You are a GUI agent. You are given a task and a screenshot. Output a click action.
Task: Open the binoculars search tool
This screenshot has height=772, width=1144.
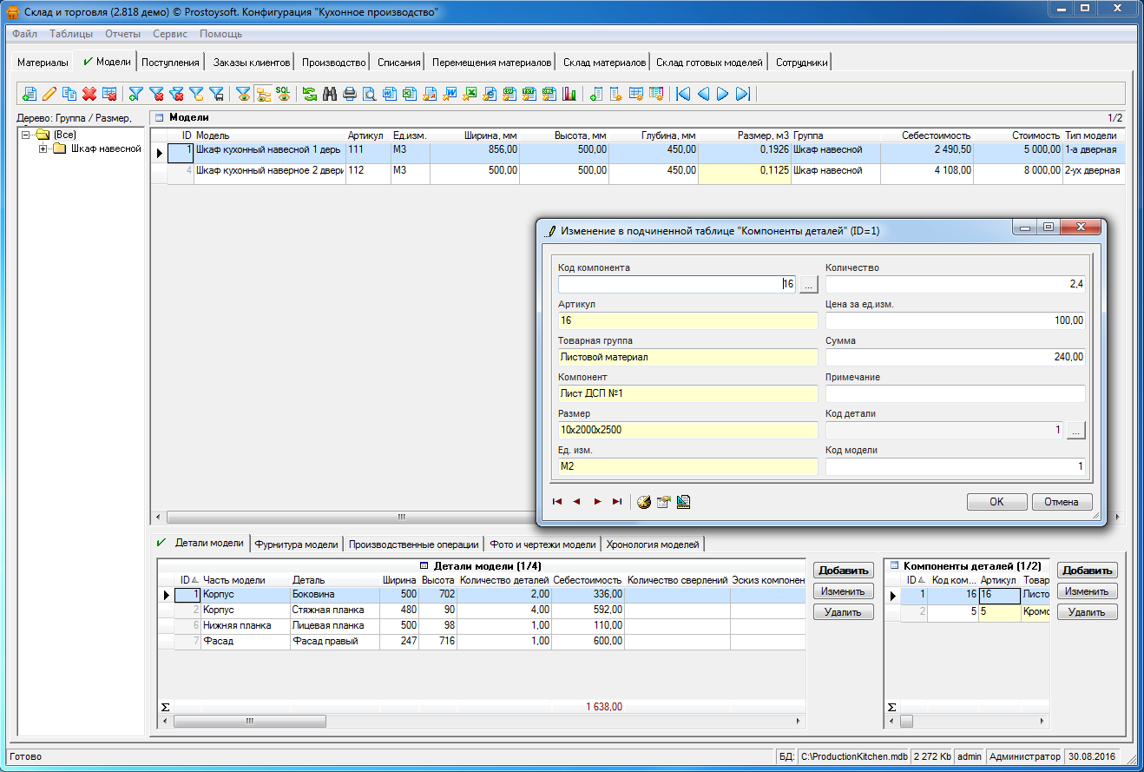point(329,94)
